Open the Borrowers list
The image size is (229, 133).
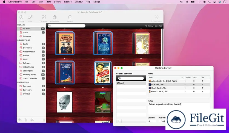[31, 90]
